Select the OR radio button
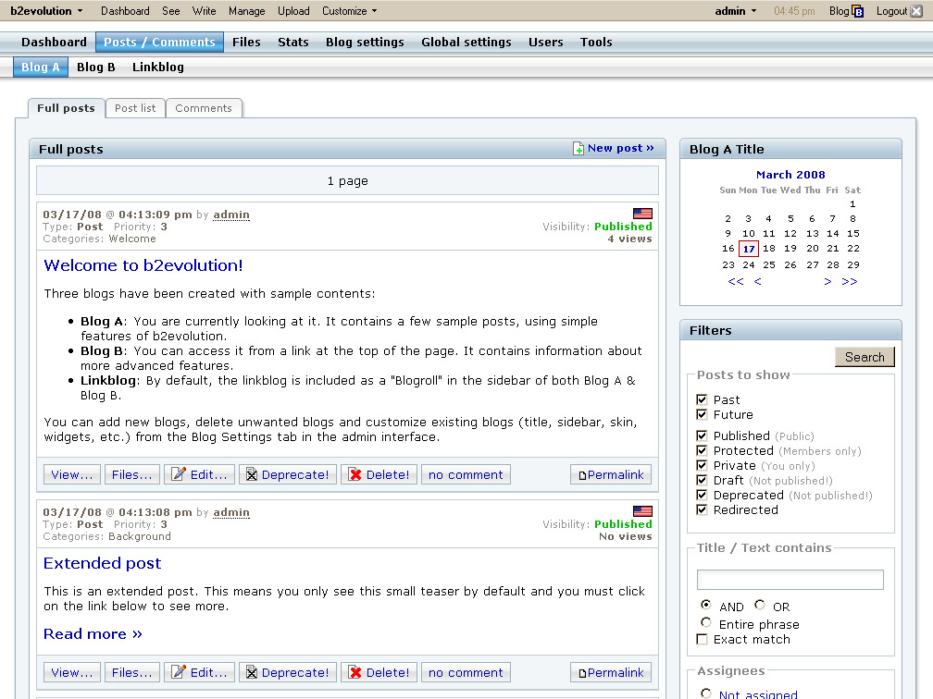The width and height of the screenshot is (933, 699). click(x=760, y=606)
